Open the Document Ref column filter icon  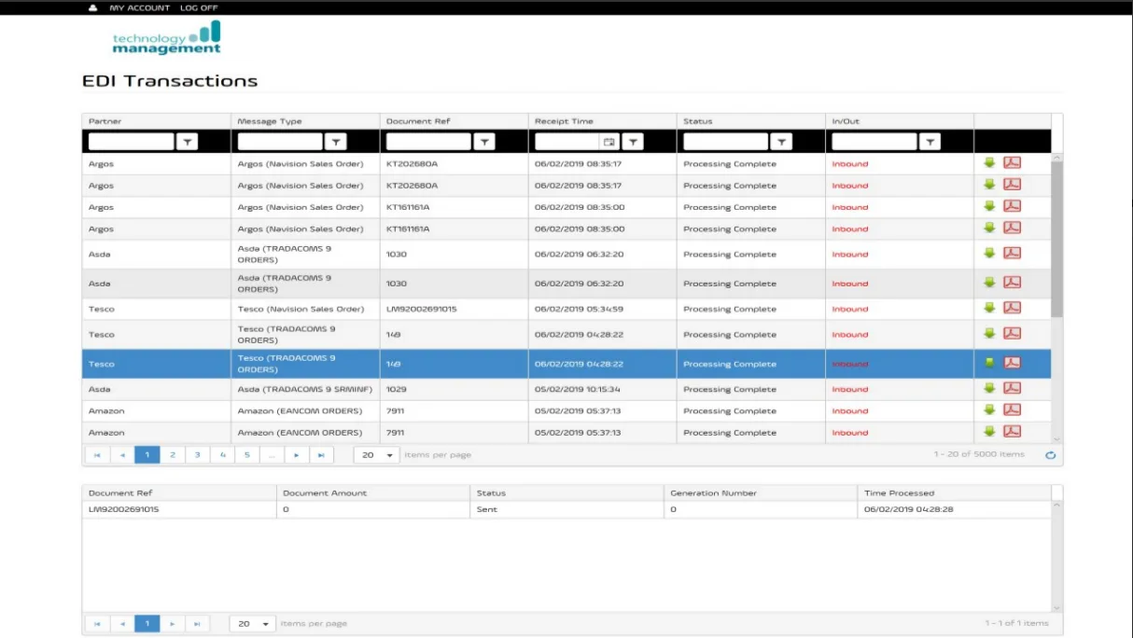tap(484, 141)
